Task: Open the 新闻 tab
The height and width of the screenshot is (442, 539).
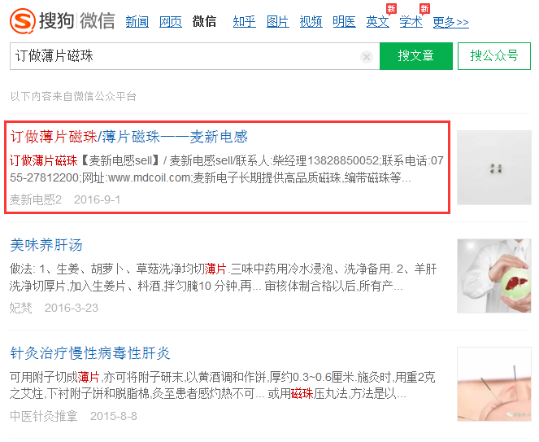Action: tap(137, 22)
